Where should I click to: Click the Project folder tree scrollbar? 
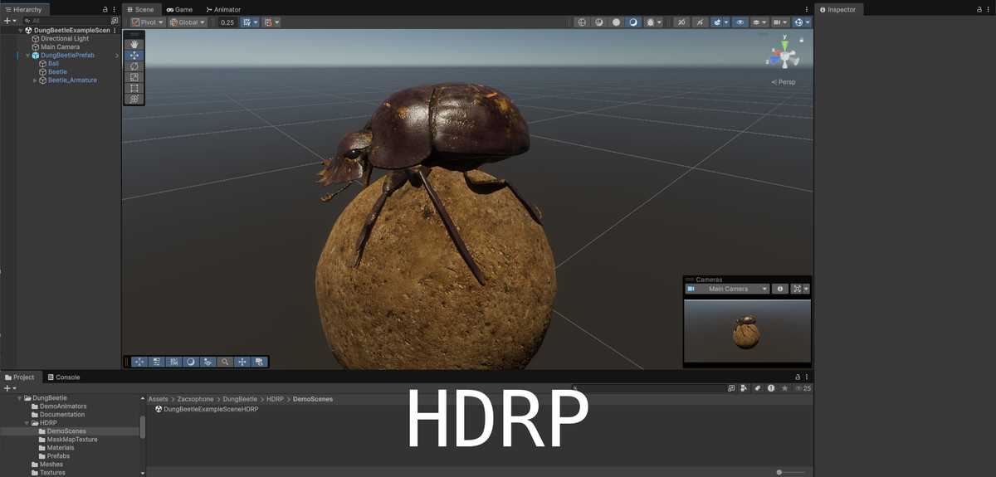tap(143, 426)
